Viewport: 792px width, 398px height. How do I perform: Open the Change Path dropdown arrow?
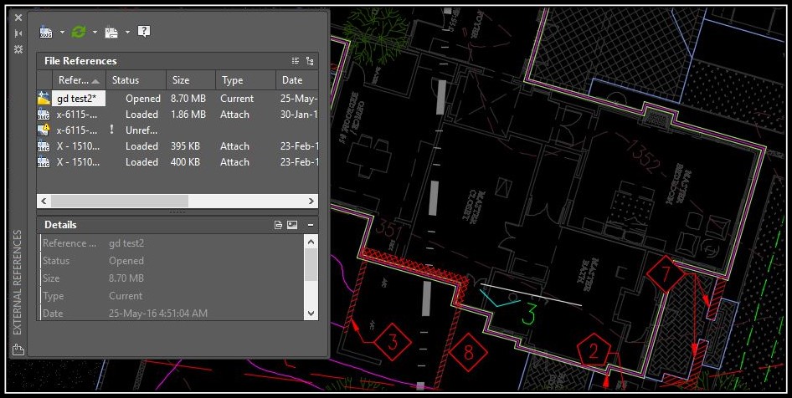[x=127, y=32]
